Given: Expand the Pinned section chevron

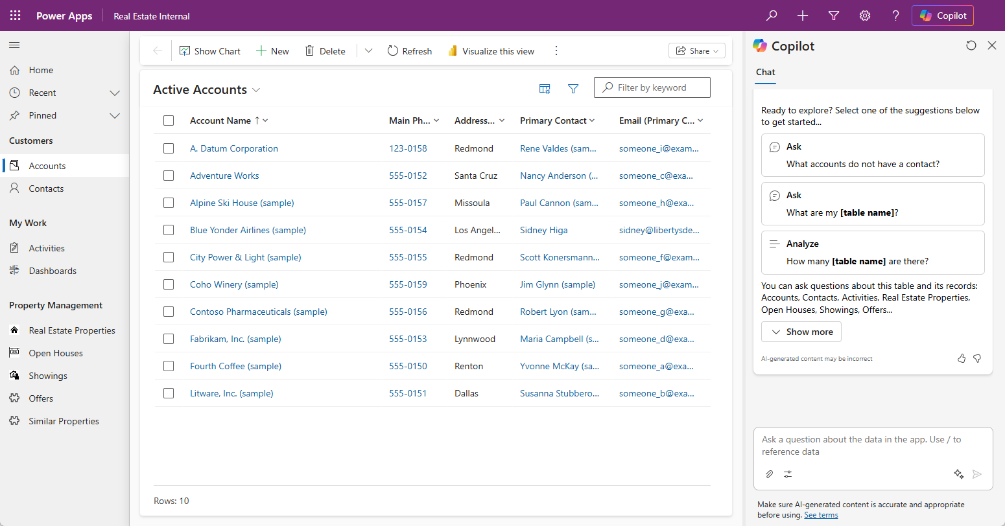Looking at the screenshot, I should [x=115, y=115].
